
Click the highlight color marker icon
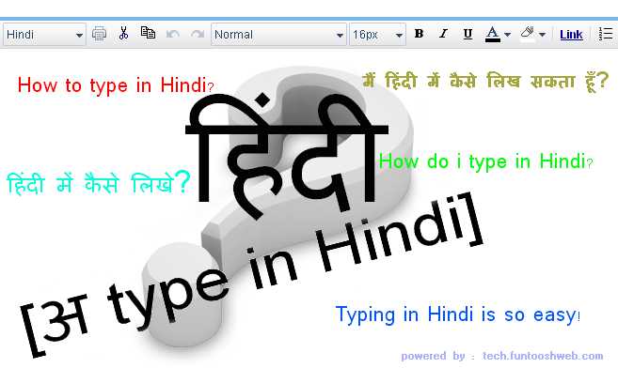click(528, 34)
